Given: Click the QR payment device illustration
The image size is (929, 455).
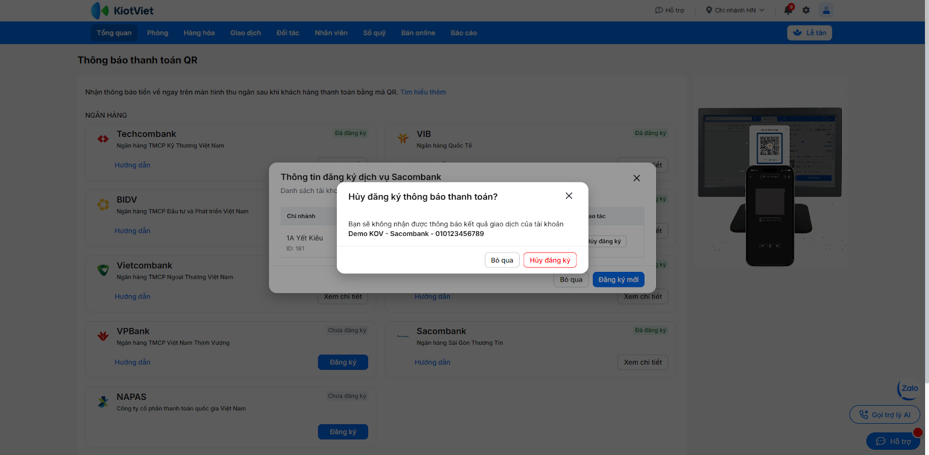Looking at the screenshot, I should point(770,187).
